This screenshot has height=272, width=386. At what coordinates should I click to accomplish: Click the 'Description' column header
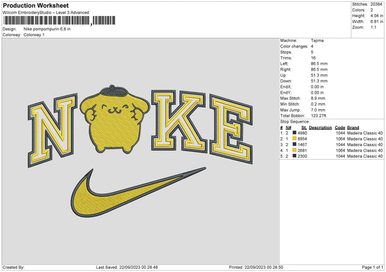click(x=320, y=128)
